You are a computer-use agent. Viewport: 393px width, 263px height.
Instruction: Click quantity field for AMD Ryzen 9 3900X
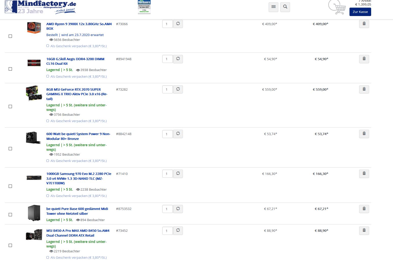click(x=168, y=24)
